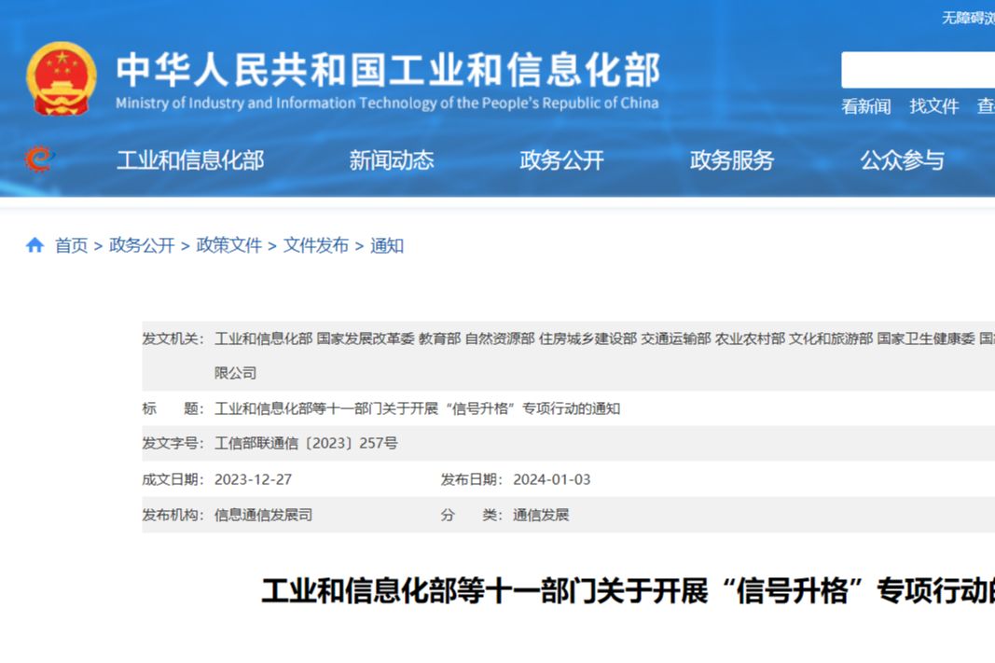Viewport: 995px width, 663px height.
Task: Click the English ministry name subtitle
Action: pyautogui.click(x=387, y=103)
